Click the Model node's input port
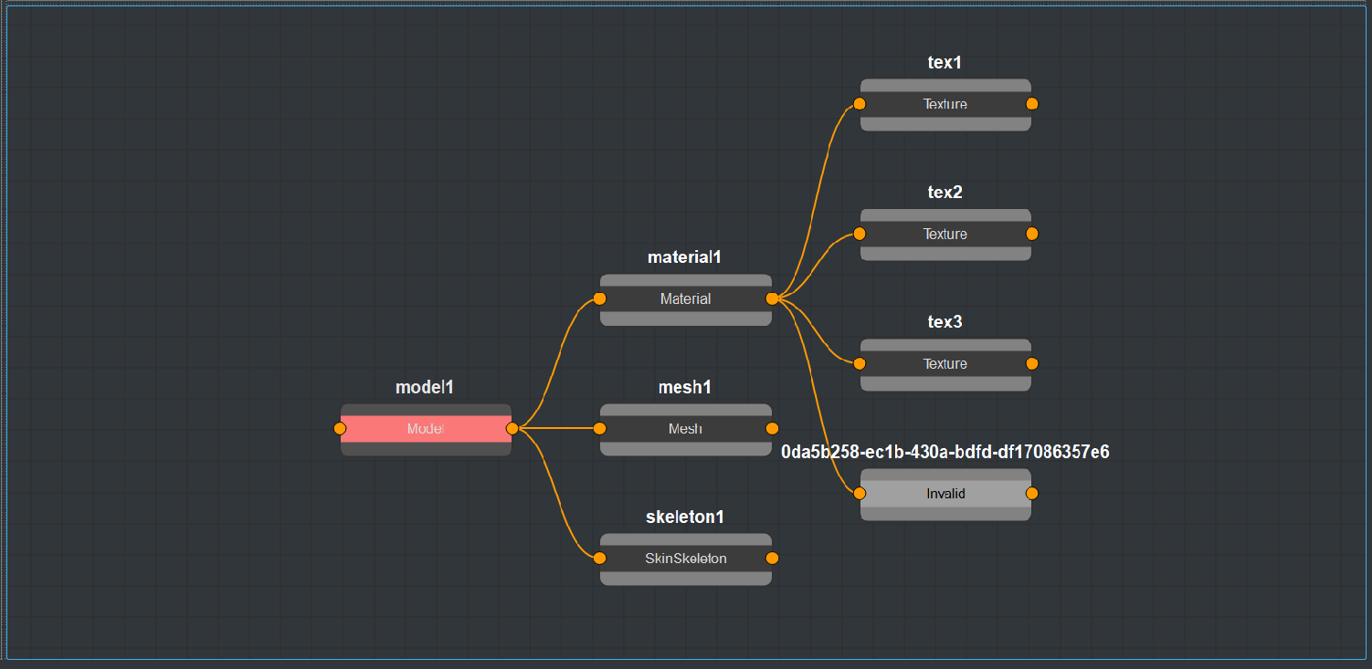Image resolution: width=1372 pixels, height=669 pixels. coord(340,429)
